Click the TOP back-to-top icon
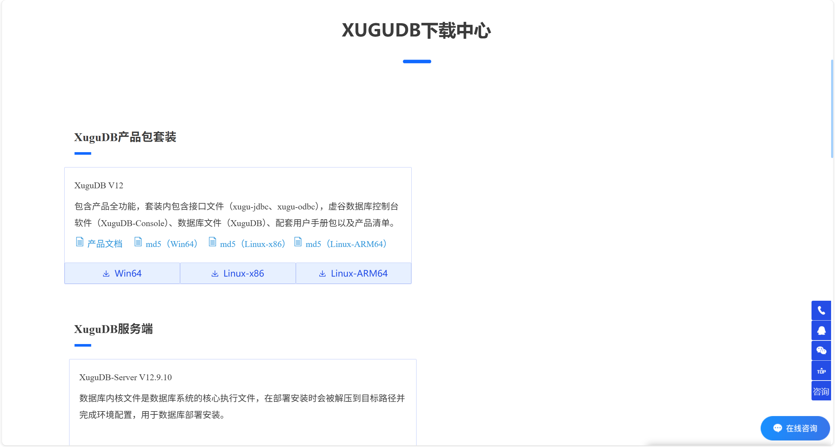 pos(821,371)
